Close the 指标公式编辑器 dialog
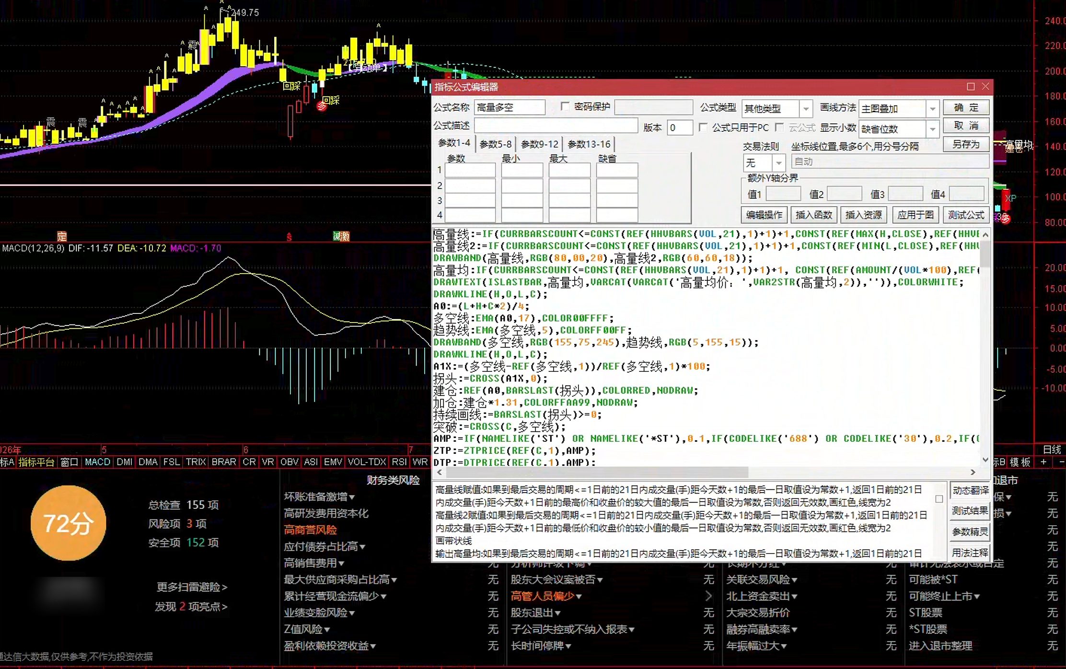Image resolution: width=1066 pixels, height=669 pixels. point(985,87)
